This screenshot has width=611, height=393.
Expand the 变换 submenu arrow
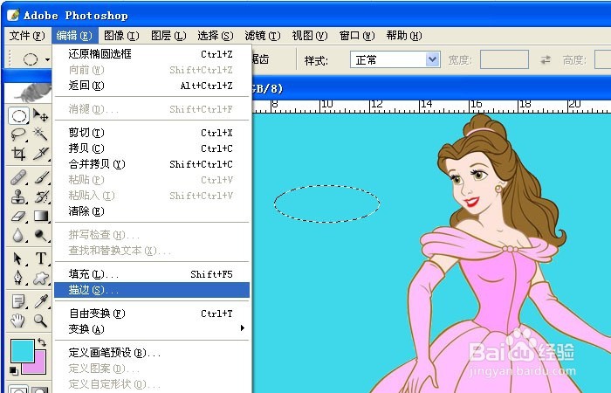[x=243, y=327]
